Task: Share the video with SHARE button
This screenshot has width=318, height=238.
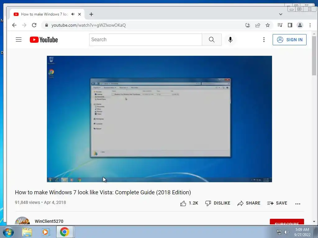Action: coord(249,203)
